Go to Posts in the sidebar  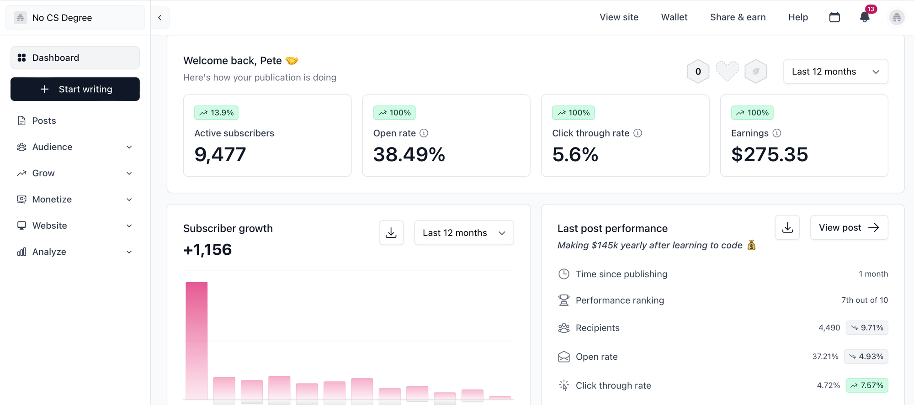pyautogui.click(x=44, y=121)
